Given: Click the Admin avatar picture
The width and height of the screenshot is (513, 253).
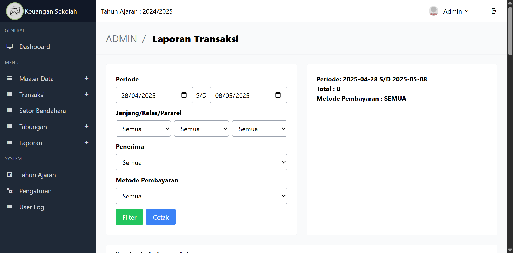Looking at the screenshot, I should pyautogui.click(x=433, y=11).
